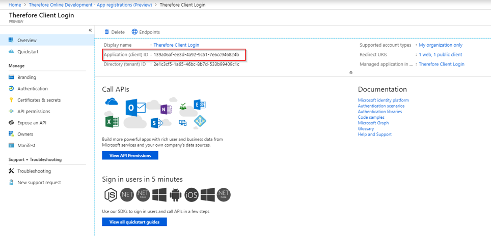Click the Delete trash can icon
Image resolution: width=491 pixels, height=236 pixels.
(106, 32)
